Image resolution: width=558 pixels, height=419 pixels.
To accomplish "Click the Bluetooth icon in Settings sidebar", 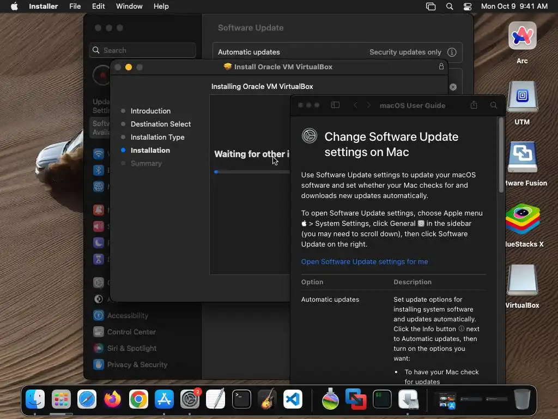I will 99,170.
